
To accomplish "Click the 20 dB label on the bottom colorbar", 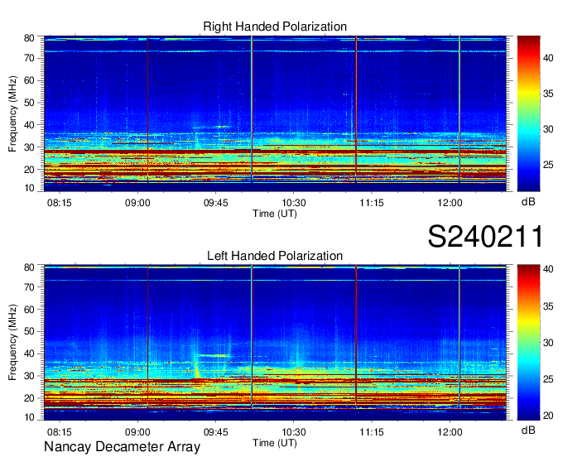I will click(x=548, y=416).
